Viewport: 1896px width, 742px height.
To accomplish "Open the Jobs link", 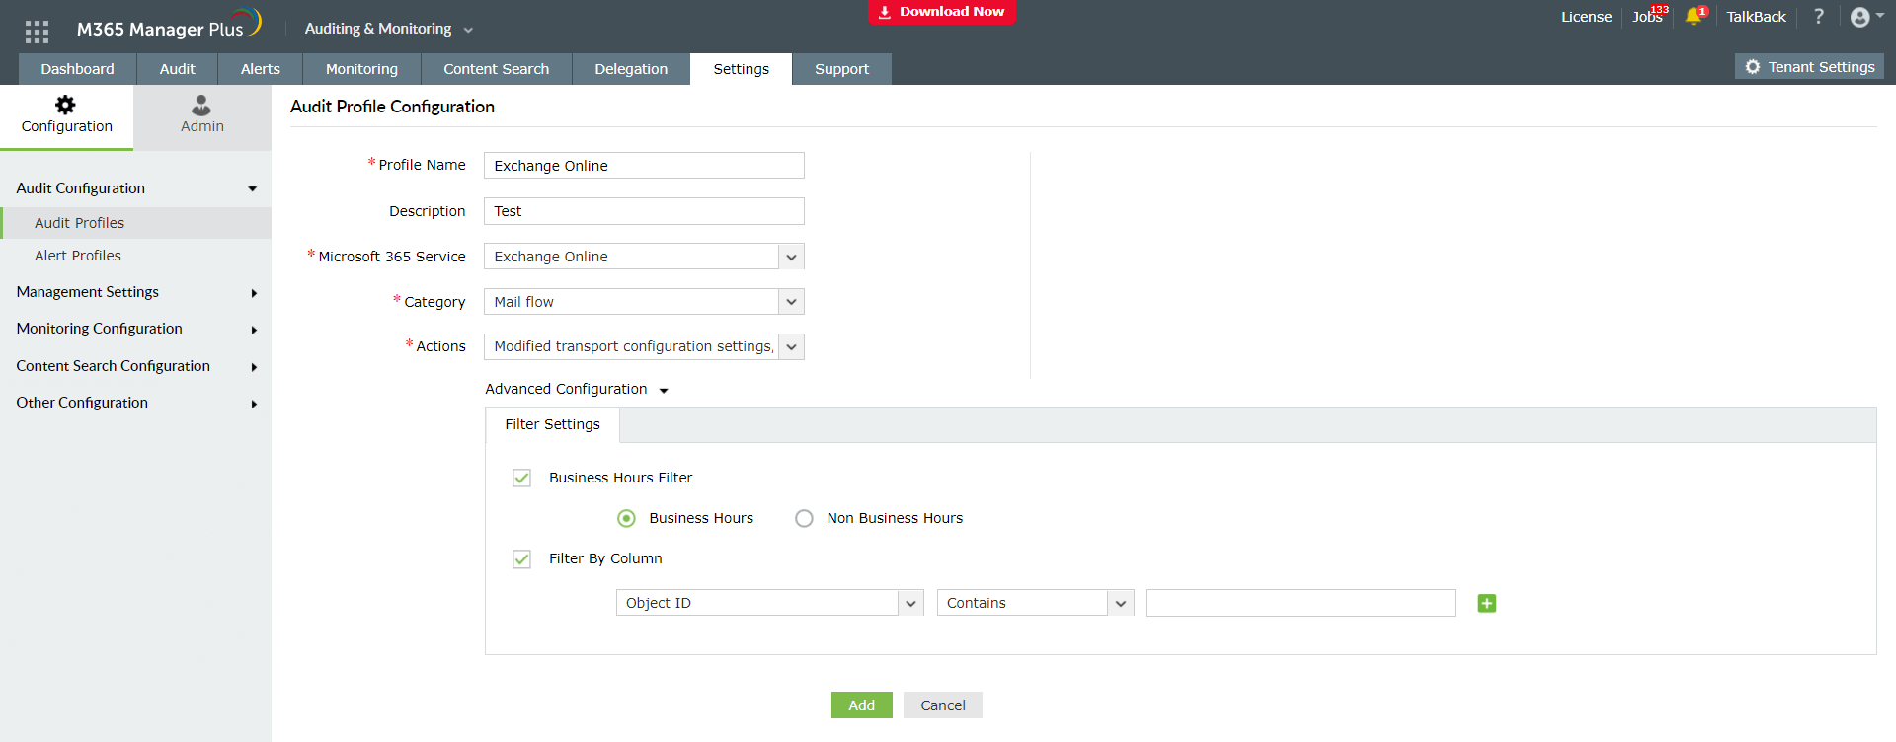I will tap(1647, 17).
